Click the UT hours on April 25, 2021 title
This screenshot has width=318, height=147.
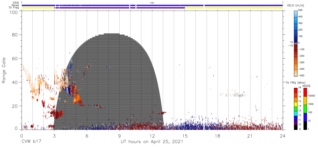point(152,142)
